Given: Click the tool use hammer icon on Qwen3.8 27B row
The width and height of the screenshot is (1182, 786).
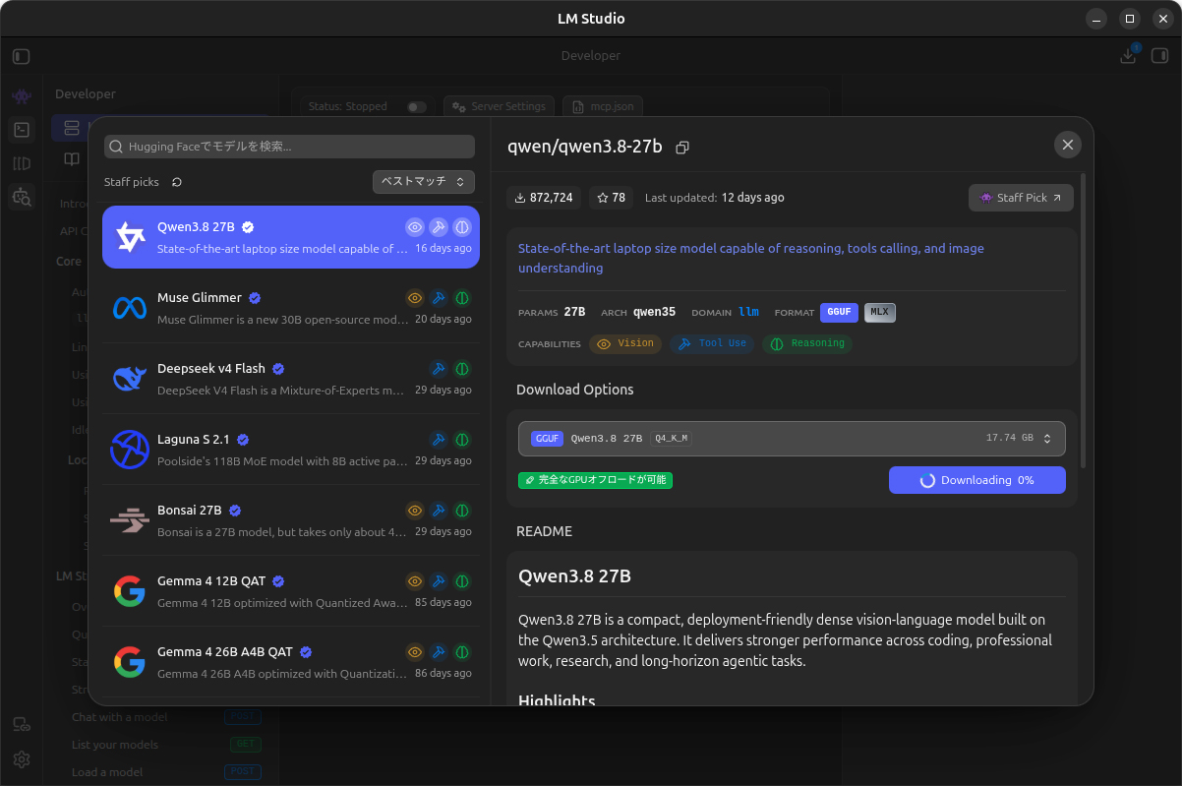Looking at the screenshot, I should point(439,227).
